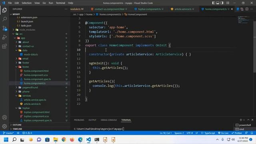Open Accounts menu in activity bar

(x=4, y=117)
